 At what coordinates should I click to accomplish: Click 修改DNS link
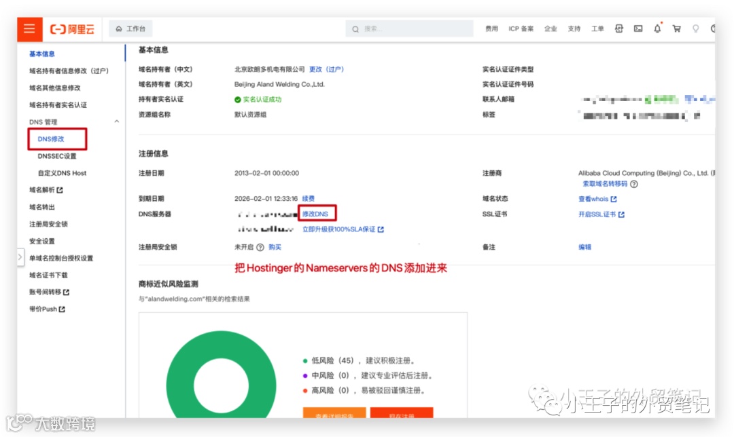click(315, 214)
